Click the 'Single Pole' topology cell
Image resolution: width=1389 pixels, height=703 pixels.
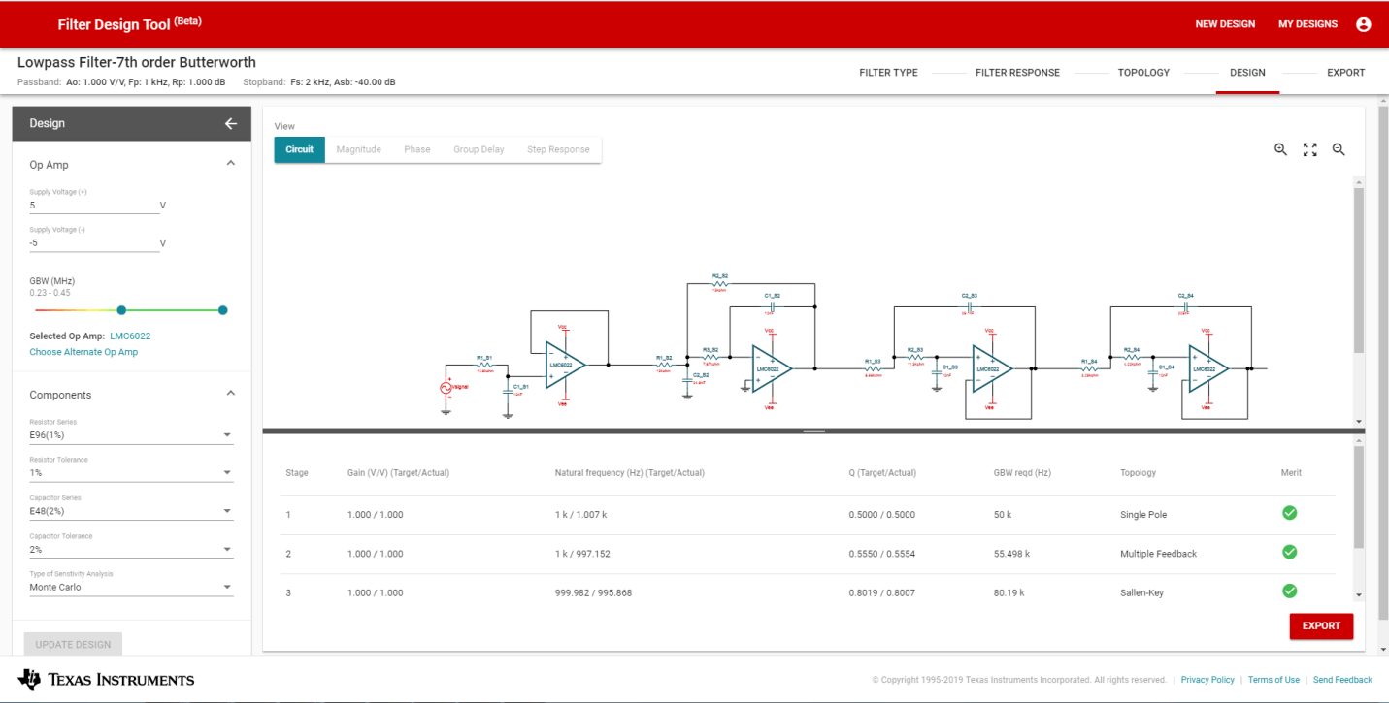coord(1143,515)
